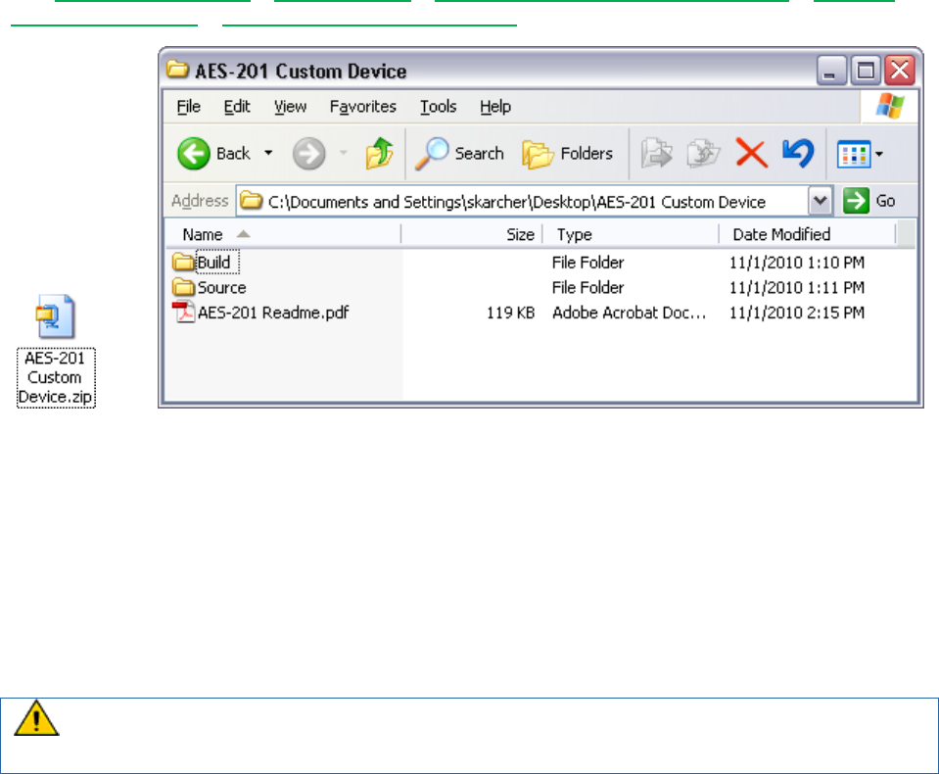939x774 pixels.
Task: Click the Source folder name
Action: tap(221, 287)
